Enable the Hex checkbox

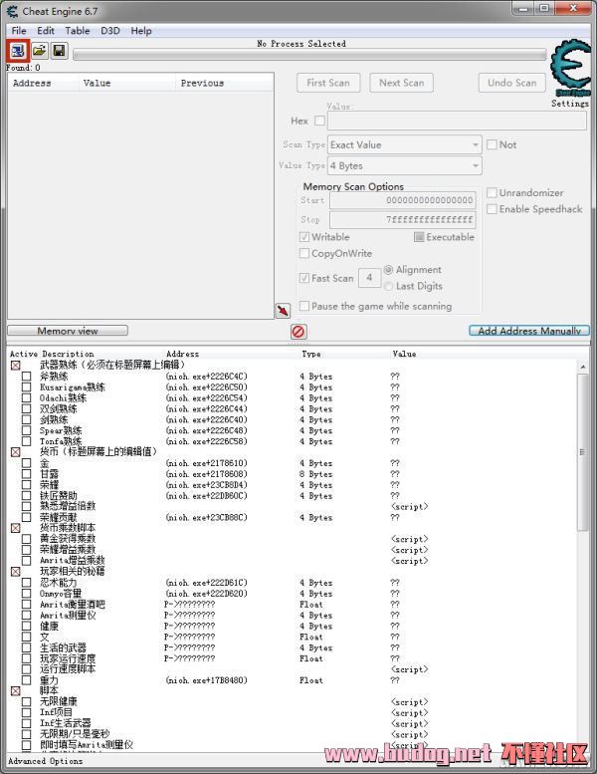pyautogui.click(x=319, y=121)
